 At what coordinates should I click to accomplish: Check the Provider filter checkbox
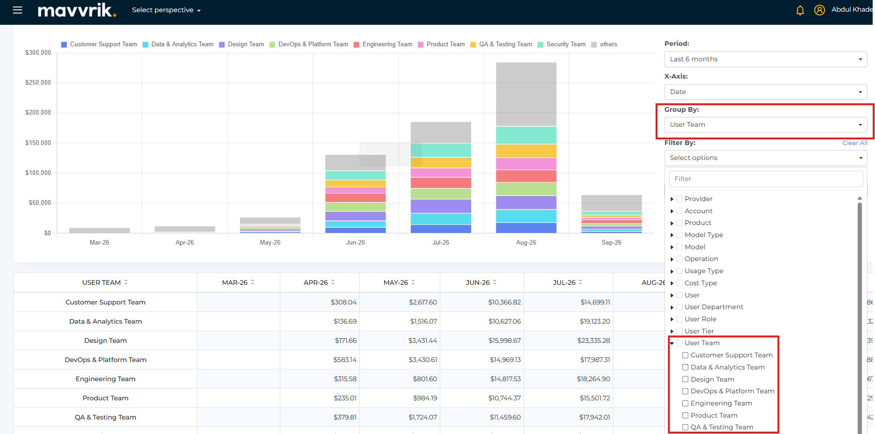pyautogui.click(x=679, y=199)
